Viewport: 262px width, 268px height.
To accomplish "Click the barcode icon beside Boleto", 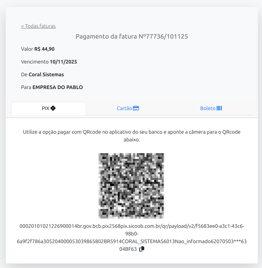I will [x=219, y=108].
